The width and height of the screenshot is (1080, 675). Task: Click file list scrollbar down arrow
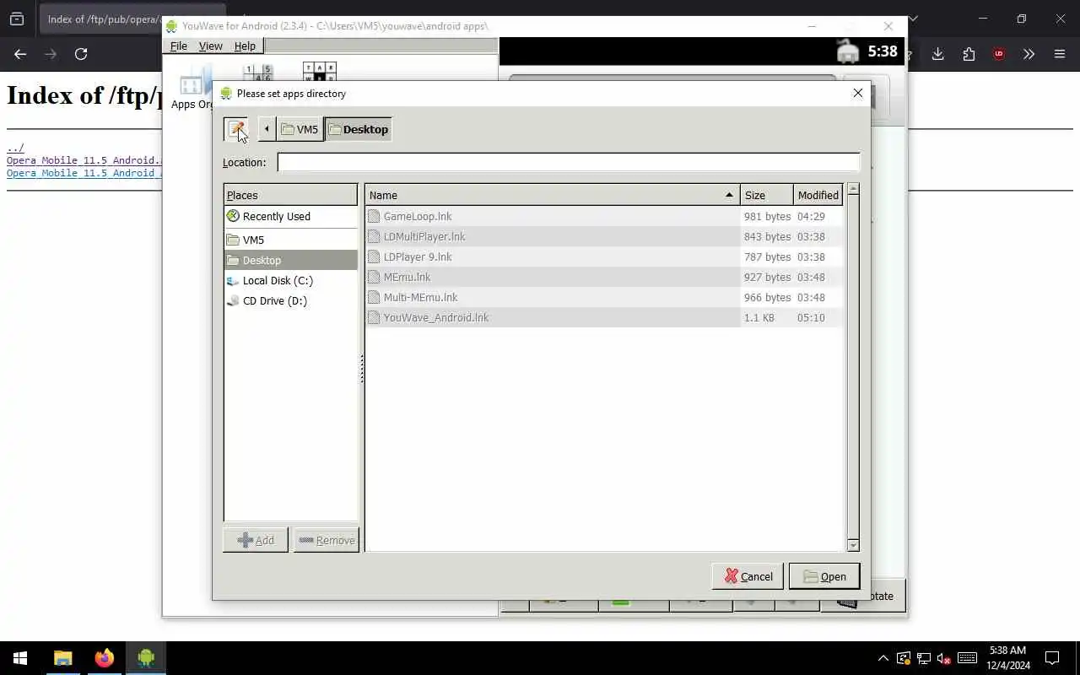coord(853,545)
